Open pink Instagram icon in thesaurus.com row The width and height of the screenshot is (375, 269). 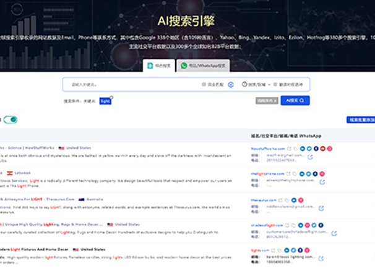pyautogui.click(x=301, y=200)
